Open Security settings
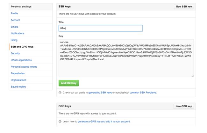The height and width of the screenshot is (133, 207). pyautogui.click(x=15, y=53)
